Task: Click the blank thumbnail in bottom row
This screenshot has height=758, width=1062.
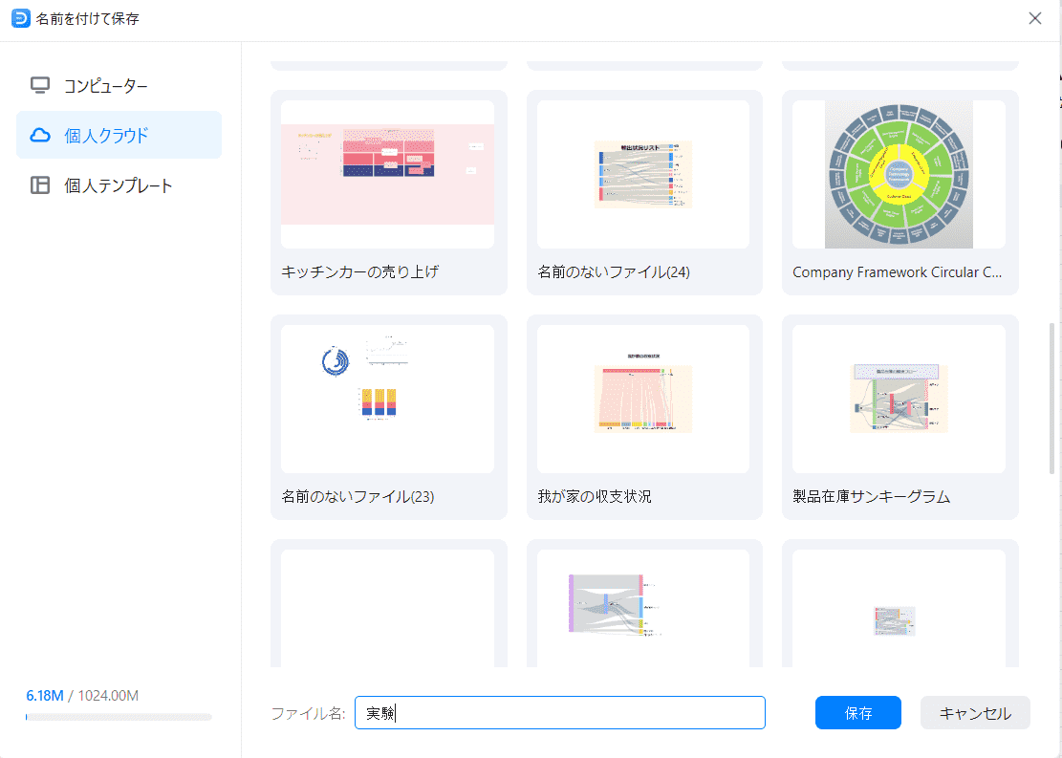Action: [x=388, y=607]
